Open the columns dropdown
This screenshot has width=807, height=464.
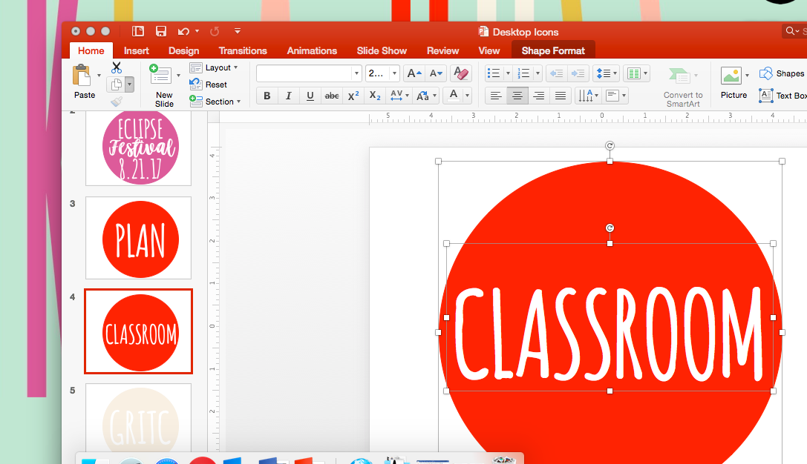637,73
